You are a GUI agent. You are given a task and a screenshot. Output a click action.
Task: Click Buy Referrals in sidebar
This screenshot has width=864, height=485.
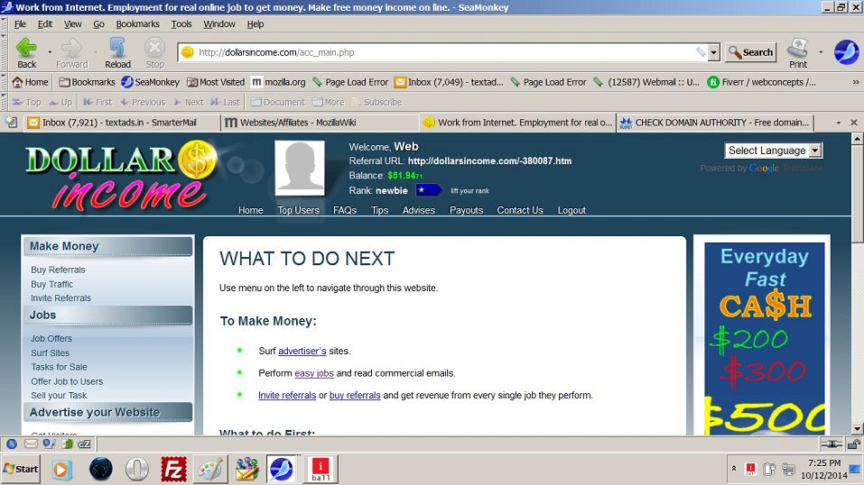pyautogui.click(x=58, y=270)
